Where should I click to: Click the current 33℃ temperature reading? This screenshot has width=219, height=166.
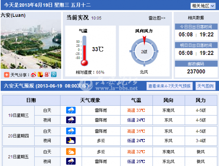point(97,49)
